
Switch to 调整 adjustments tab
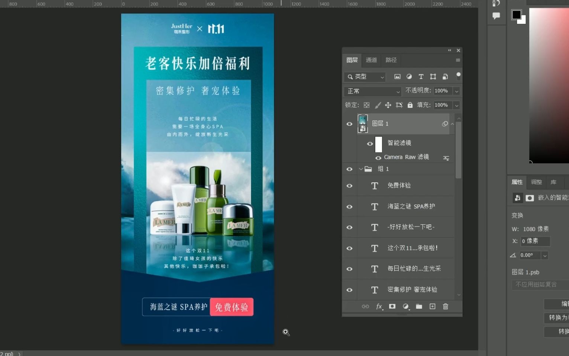coord(536,182)
